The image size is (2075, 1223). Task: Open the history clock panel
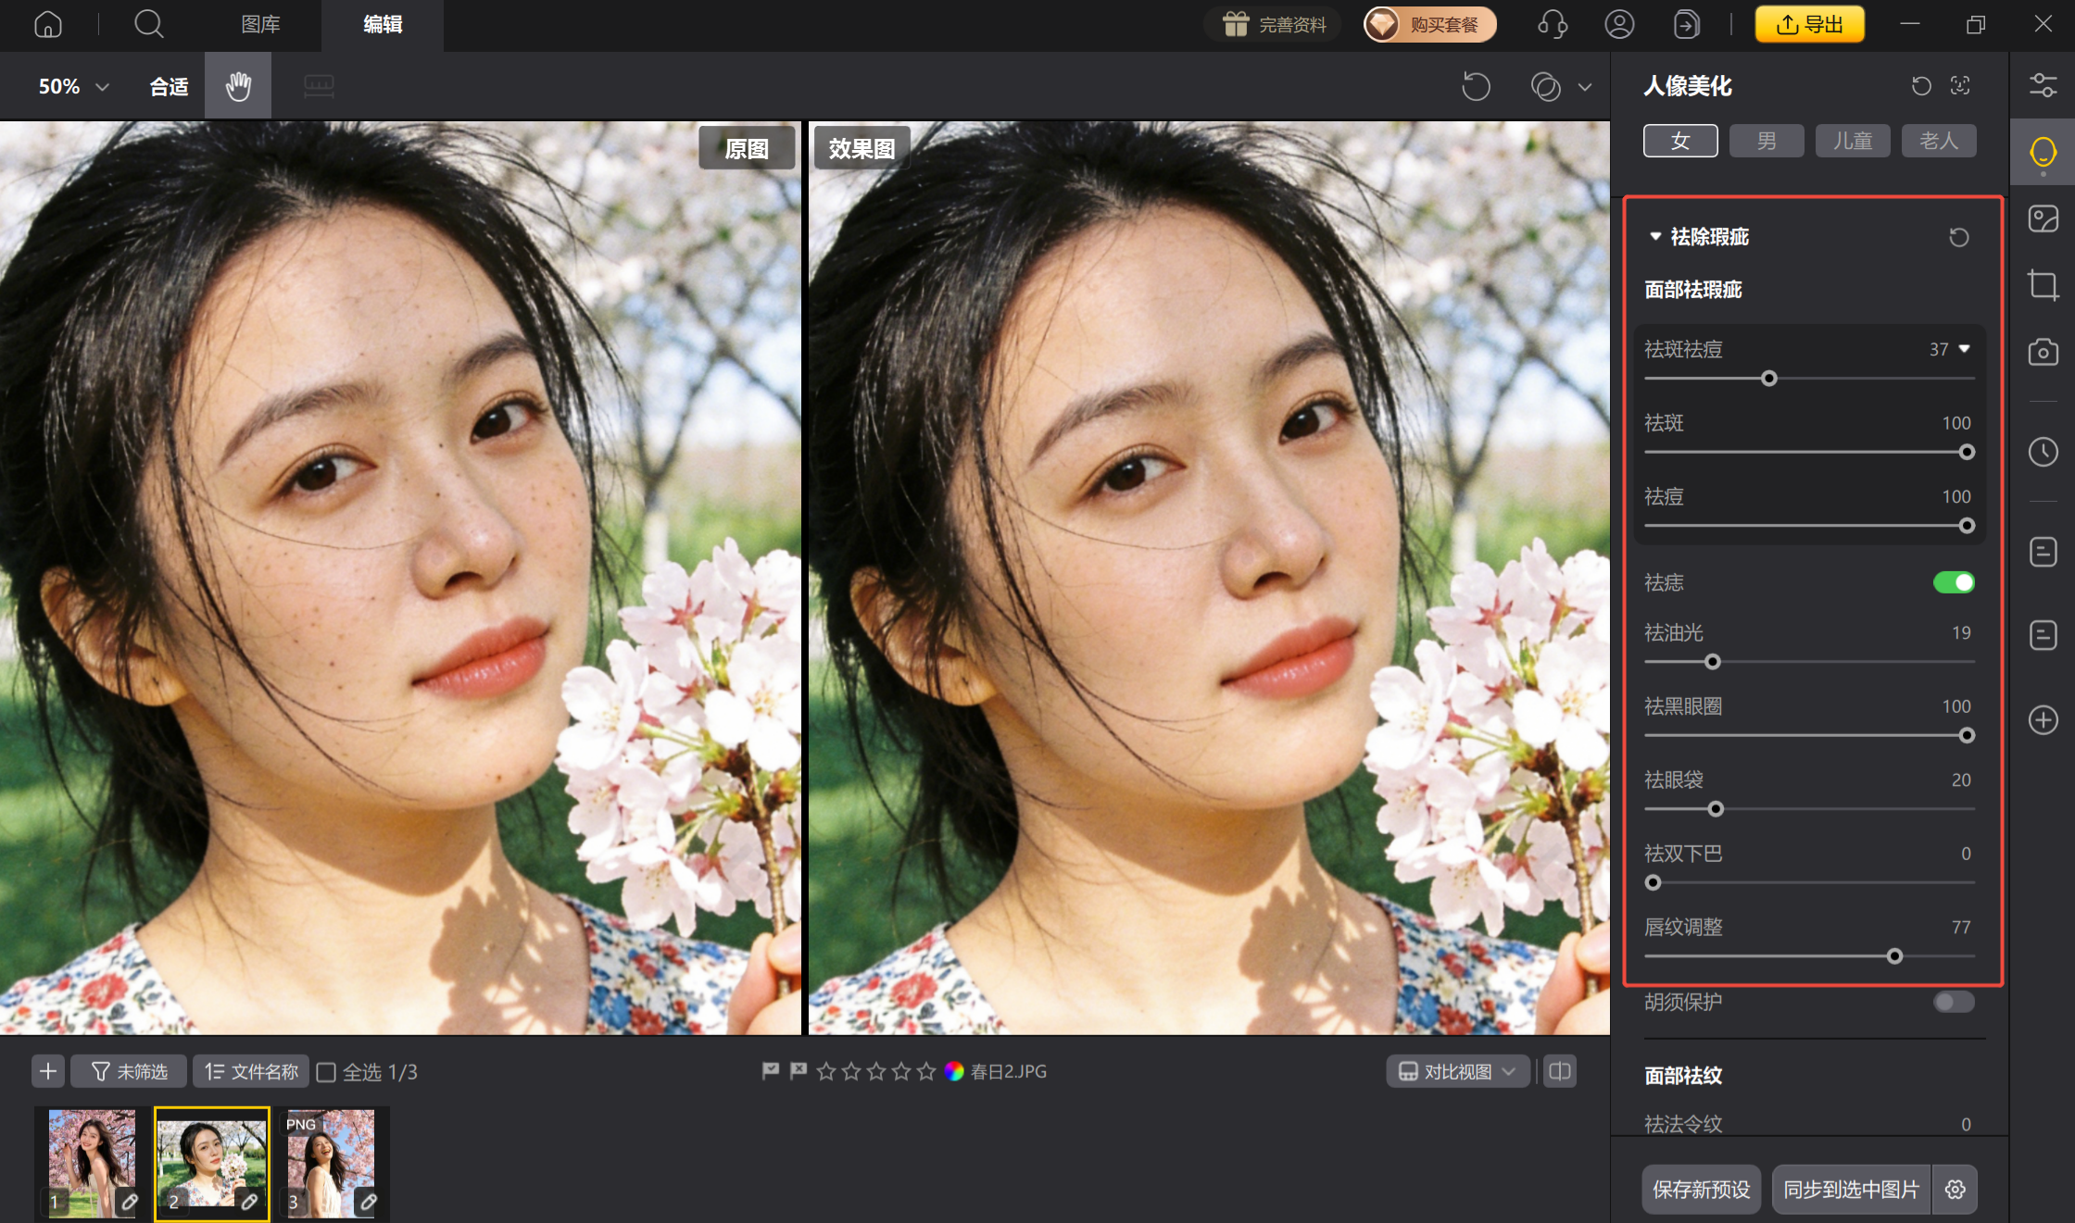tap(2043, 452)
